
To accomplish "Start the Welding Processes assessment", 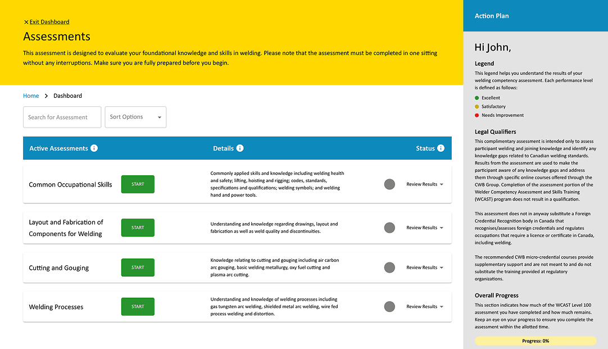I will 138,307.
